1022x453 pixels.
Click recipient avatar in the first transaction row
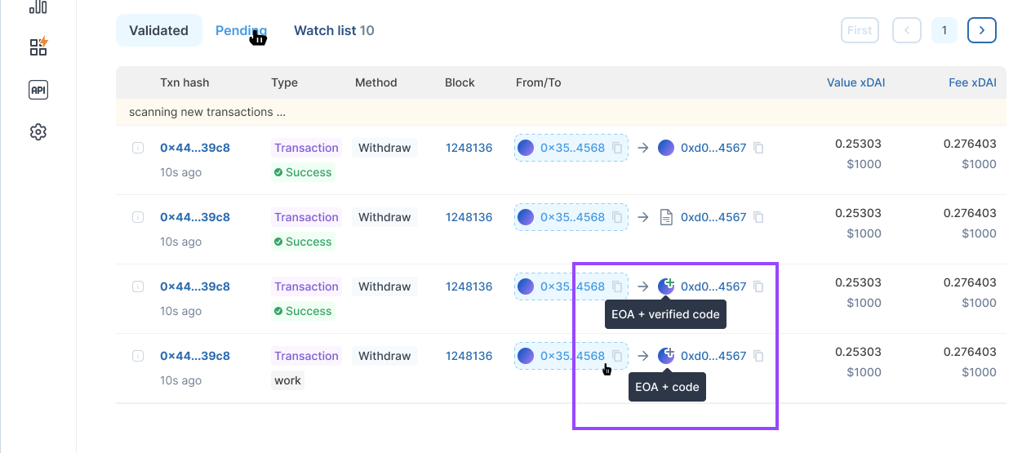pyautogui.click(x=666, y=148)
